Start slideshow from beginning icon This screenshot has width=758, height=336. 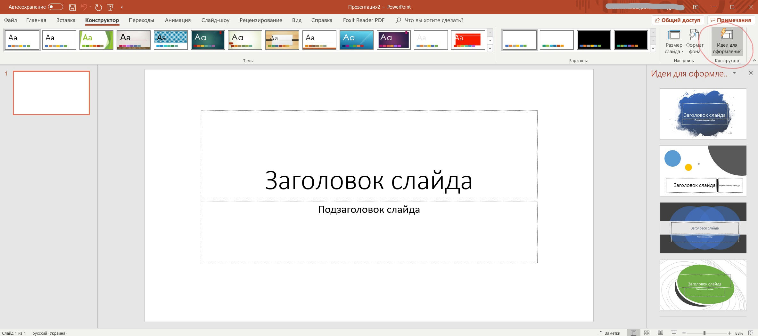tap(111, 7)
